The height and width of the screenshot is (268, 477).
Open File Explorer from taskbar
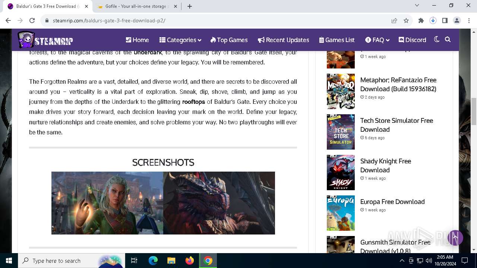(171, 261)
